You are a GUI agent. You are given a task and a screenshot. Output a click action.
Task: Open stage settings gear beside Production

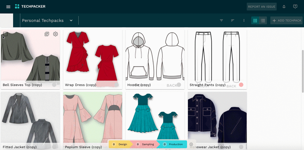point(191,144)
